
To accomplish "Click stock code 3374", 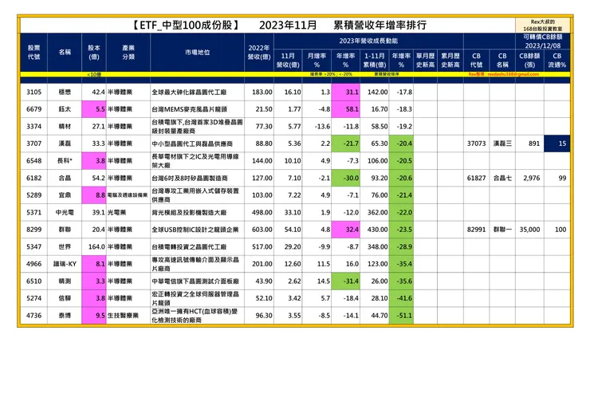I will click(x=33, y=127).
